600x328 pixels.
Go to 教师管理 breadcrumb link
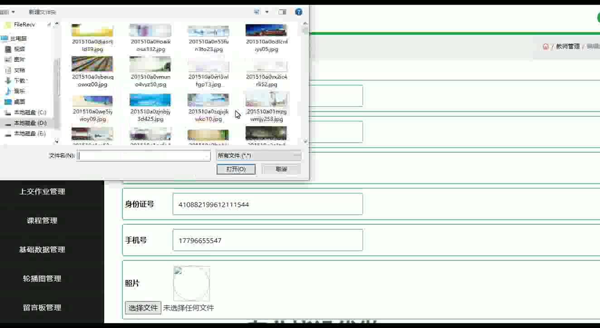[x=568, y=46]
